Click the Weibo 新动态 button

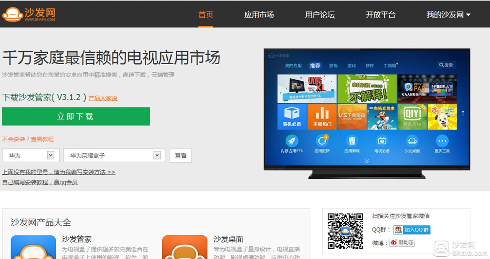click(402, 243)
